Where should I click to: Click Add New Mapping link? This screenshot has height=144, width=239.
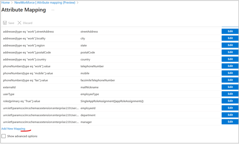(x=13, y=129)
